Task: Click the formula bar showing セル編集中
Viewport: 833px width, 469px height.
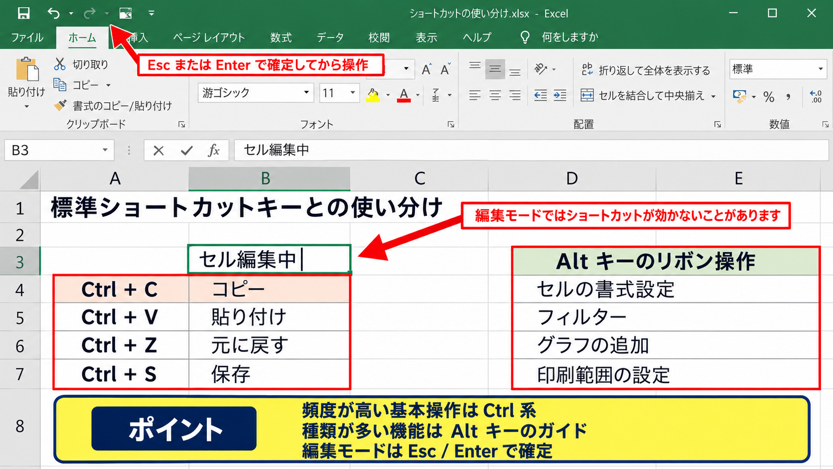Action: pos(531,150)
